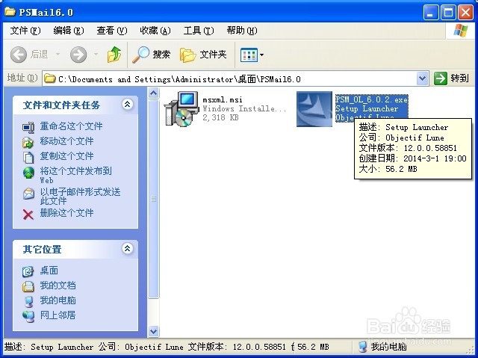Click the red X delete icon
478x358 pixels.
pos(28,215)
